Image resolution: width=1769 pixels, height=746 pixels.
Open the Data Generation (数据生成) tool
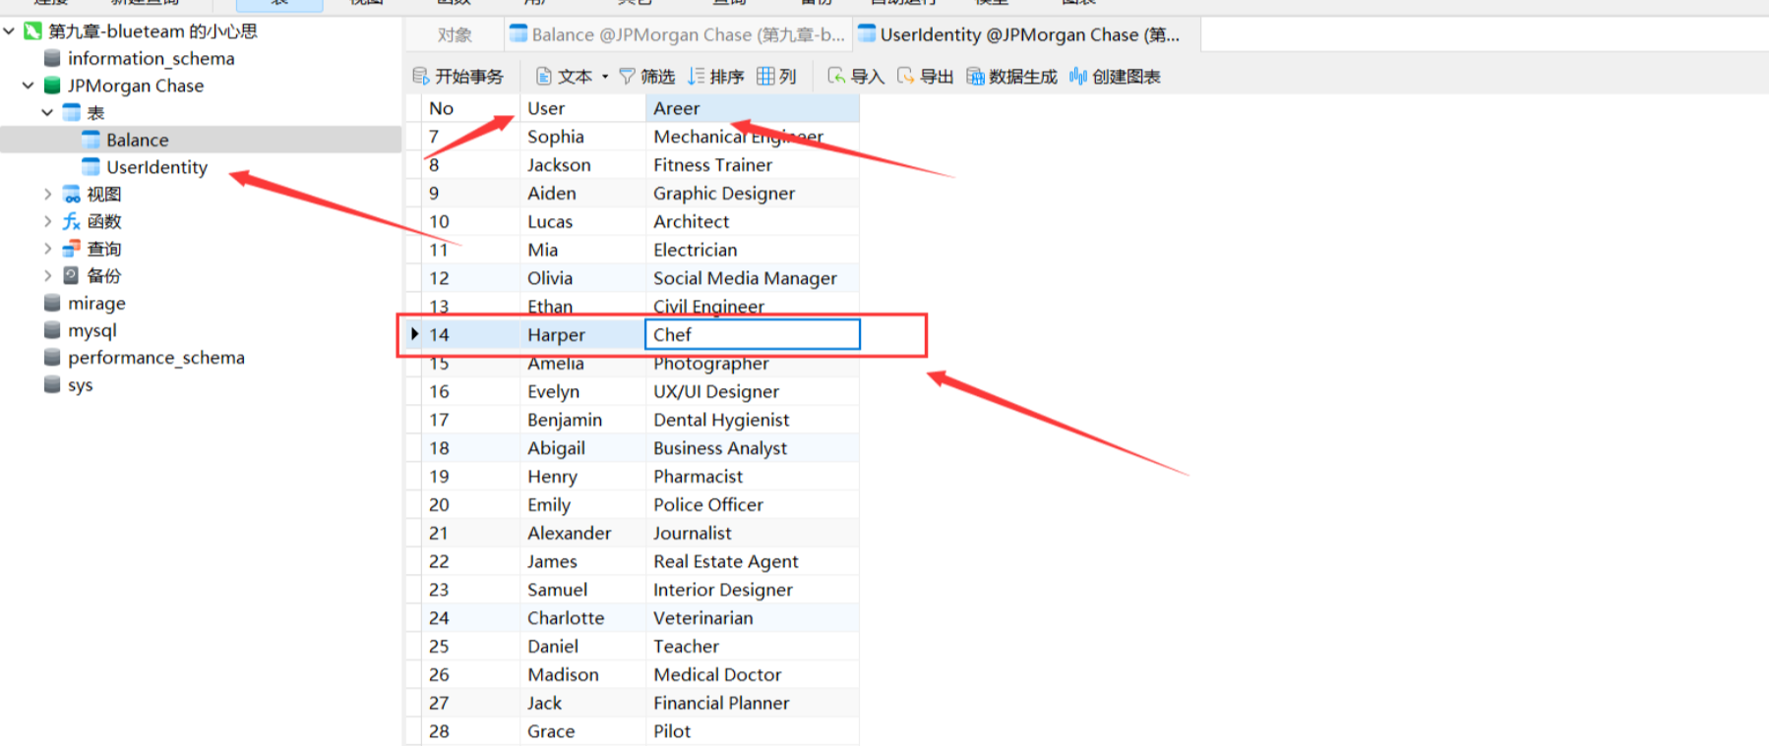(975, 77)
